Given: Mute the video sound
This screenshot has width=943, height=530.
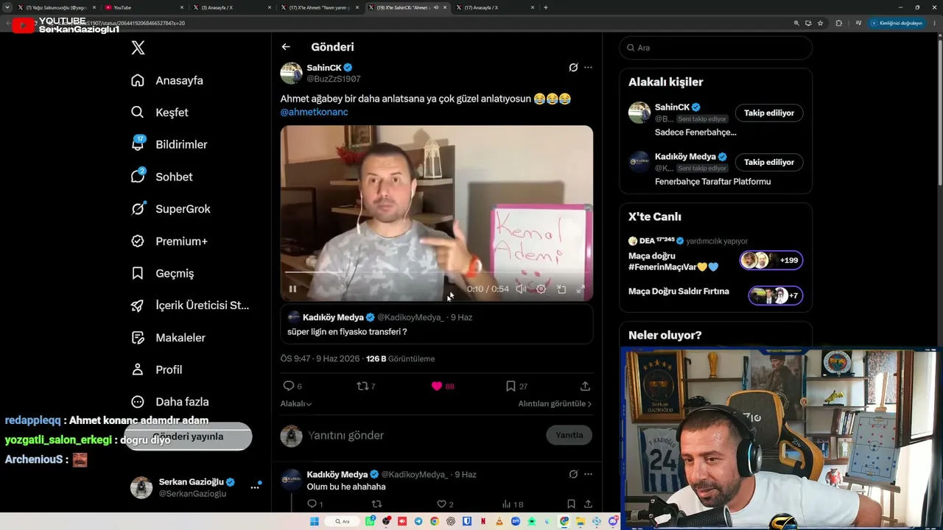Looking at the screenshot, I should pyautogui.click(x=521, y=289).
